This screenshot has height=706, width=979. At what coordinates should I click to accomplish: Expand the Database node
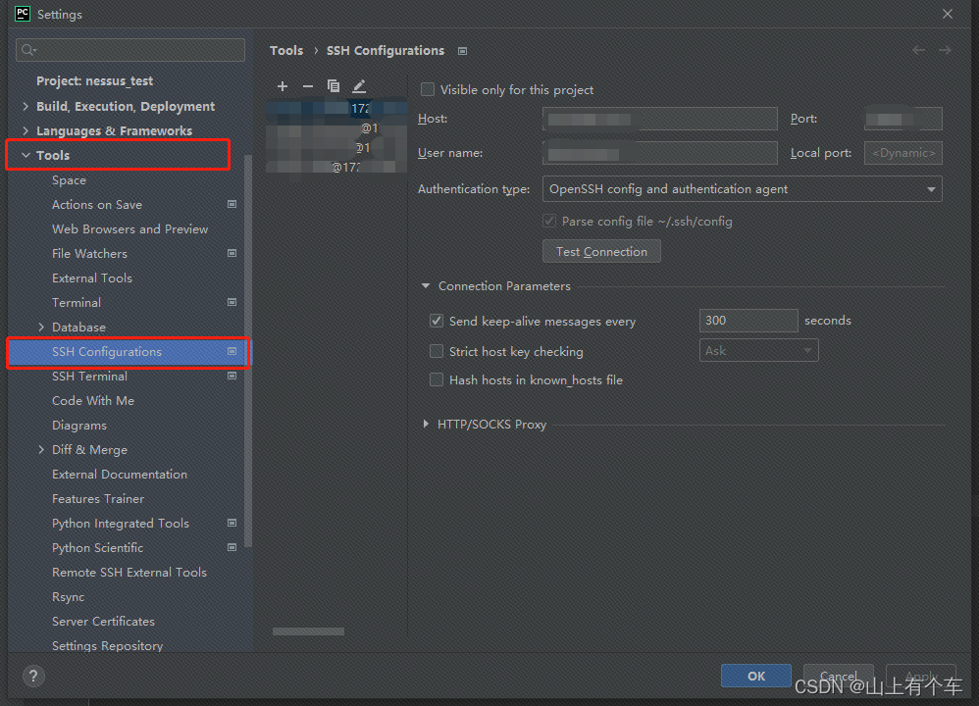click(x=41, y=327)
